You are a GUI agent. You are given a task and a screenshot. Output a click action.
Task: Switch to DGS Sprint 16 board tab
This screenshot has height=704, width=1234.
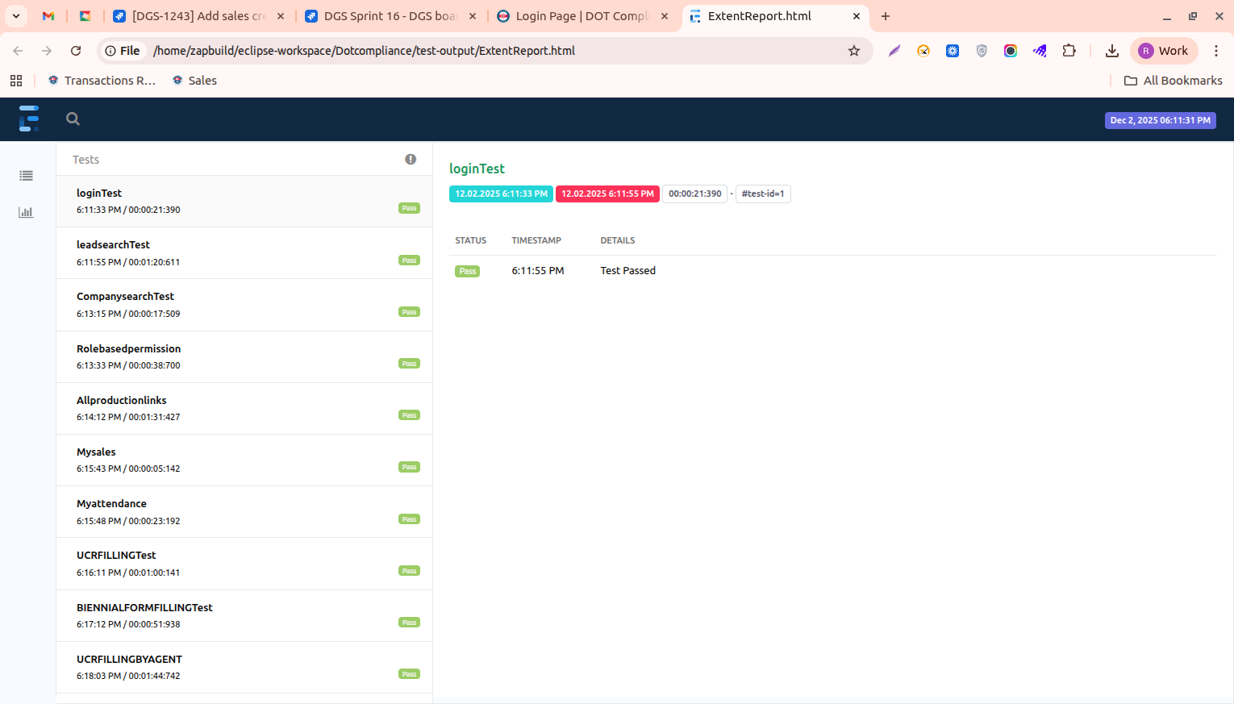click(390, 16)
